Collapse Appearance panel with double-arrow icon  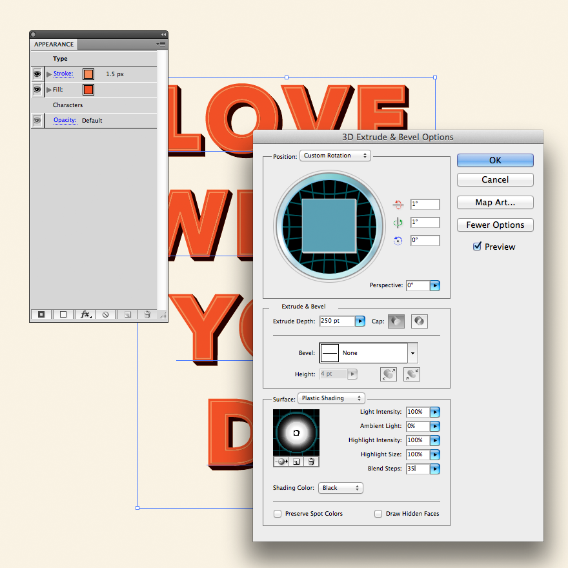(164, 34)
